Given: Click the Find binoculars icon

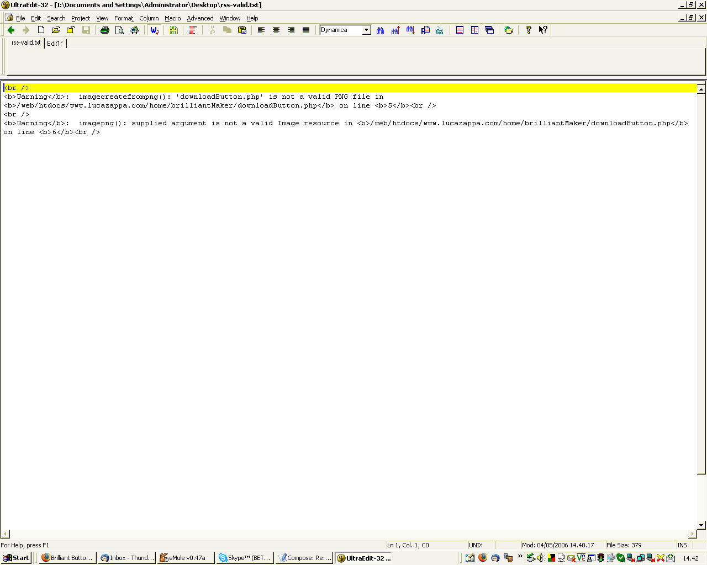Looking at the screenshot, I should point(380,30).
